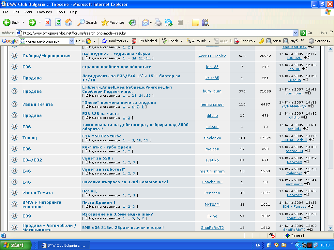Open the Search magnifier toolbar button

click(87, 22)
